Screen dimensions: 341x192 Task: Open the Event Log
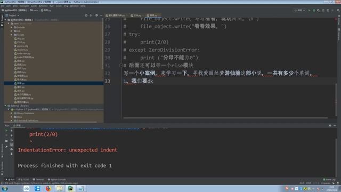pos(329,180)
